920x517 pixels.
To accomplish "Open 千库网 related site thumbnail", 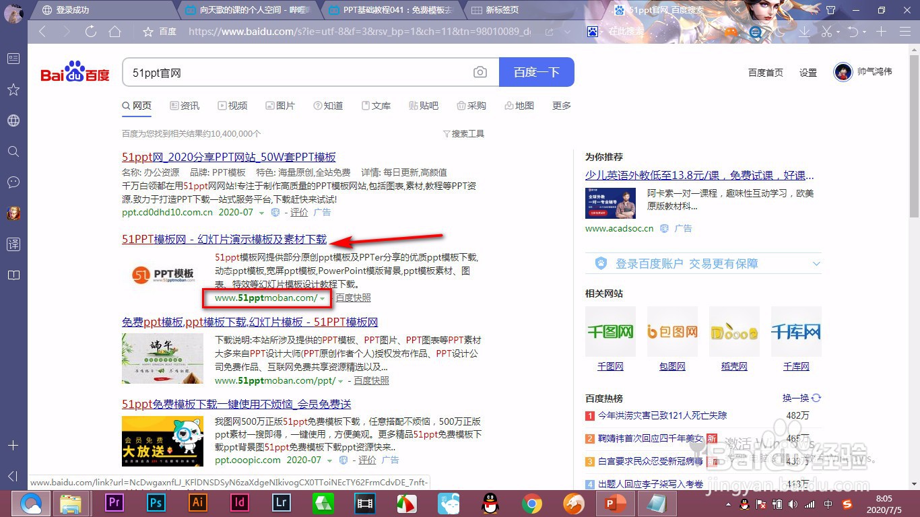I will 796,332.
